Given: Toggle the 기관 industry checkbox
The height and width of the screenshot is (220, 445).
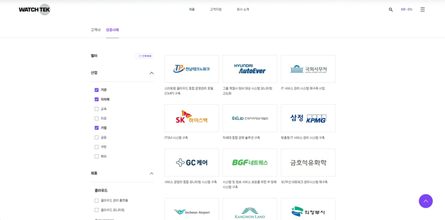Looking at the screenshot, I should 97,90.
